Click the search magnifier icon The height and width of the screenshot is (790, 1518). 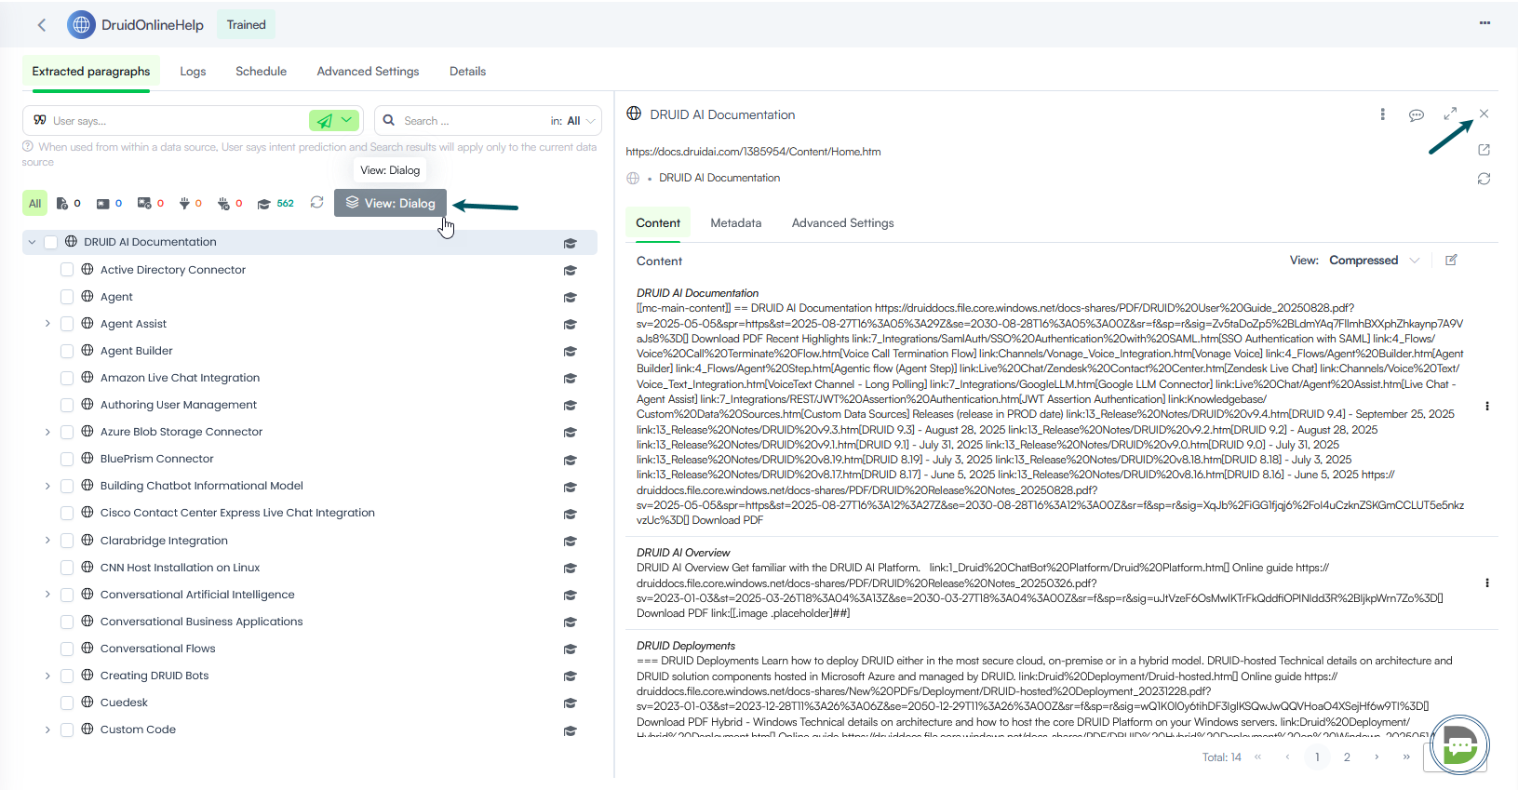(389, 121)
